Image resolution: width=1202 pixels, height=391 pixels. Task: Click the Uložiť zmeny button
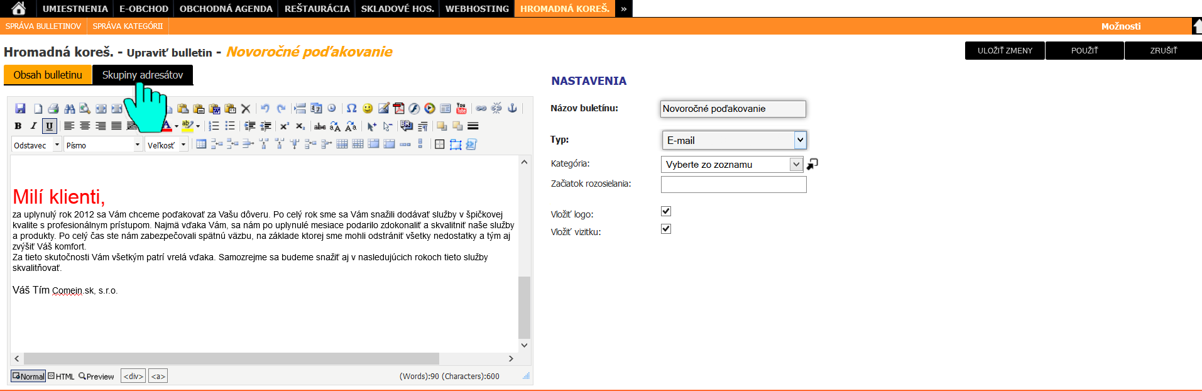coord(1005,50)
